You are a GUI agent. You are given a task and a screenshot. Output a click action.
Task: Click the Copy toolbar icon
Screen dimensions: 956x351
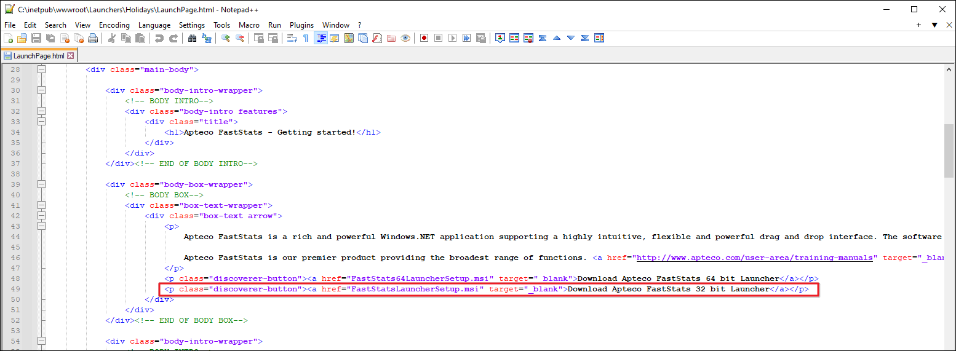[x=126, y=38]
